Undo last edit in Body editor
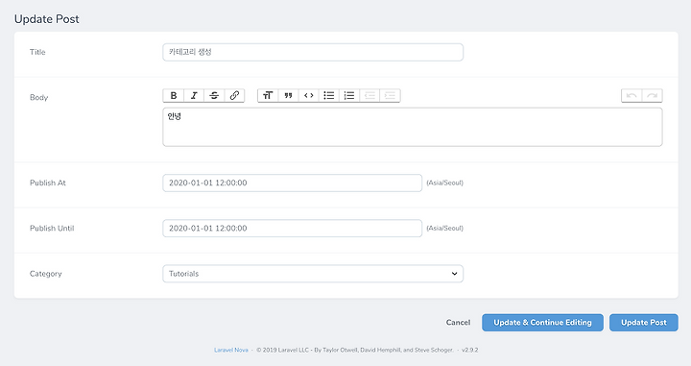Image resolution: width=691 pixels, height=366 pixels. [631, 95]
